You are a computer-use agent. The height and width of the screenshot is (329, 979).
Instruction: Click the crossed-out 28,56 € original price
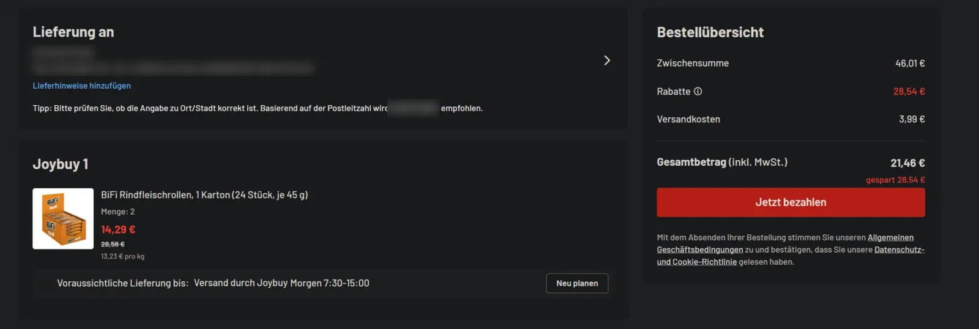tap(113, 244)
